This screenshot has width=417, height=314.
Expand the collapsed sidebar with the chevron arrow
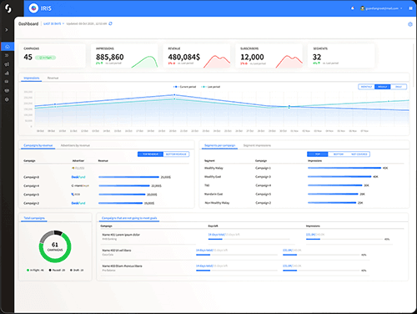tap(7, 30)
